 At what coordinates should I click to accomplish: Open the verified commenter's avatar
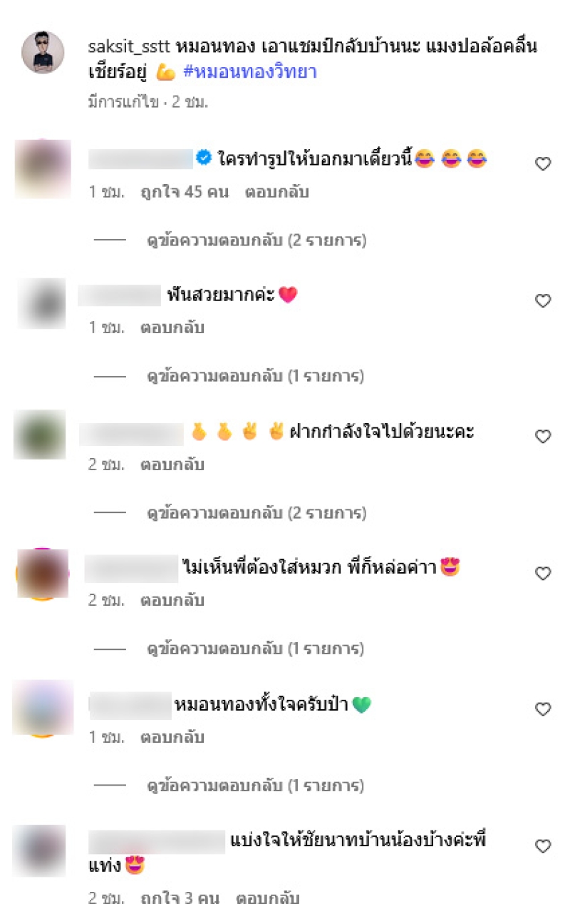pyautogui.click(x=43, y=168)
